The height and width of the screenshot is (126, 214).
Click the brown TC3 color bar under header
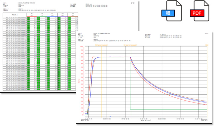click(73, 17)
